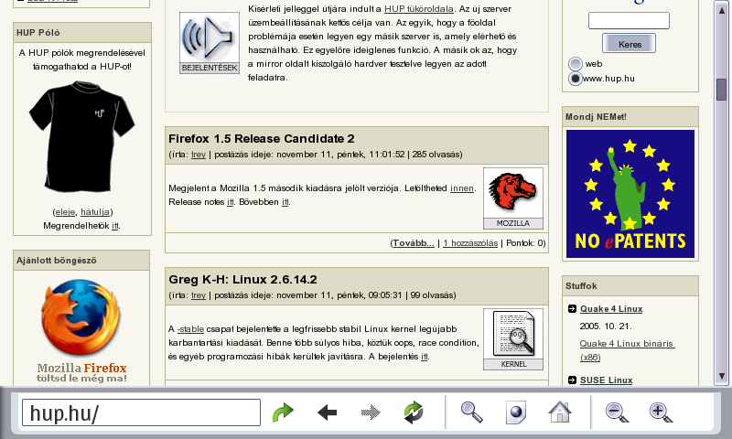This screenshot has width=732, height=439.
Task: Follow the -stable link
Action: 190,329
